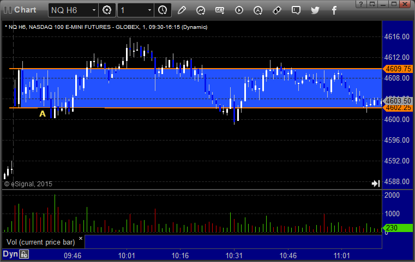Image resolution: width=415 pixels, height=262 pixels.
Task: Click the 2000 volume axis label
Action: (392, 195)
